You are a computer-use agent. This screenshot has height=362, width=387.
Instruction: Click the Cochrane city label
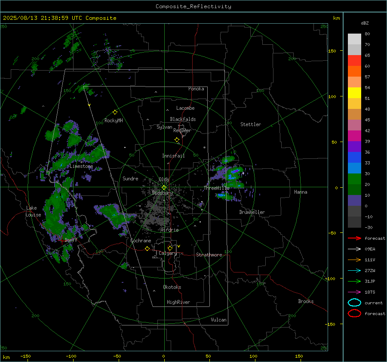point(141,241)
